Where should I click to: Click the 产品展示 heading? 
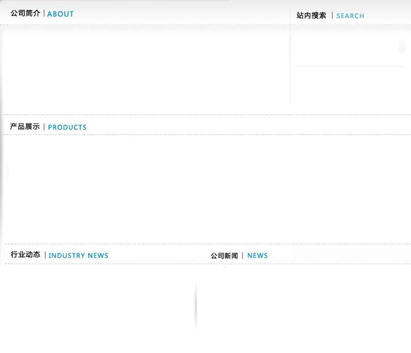[x=25, y=126]
